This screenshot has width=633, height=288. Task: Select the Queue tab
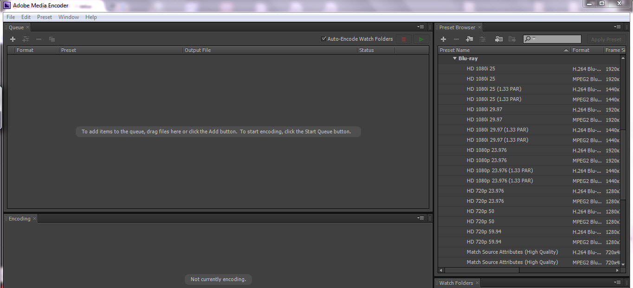coord(16,27)
